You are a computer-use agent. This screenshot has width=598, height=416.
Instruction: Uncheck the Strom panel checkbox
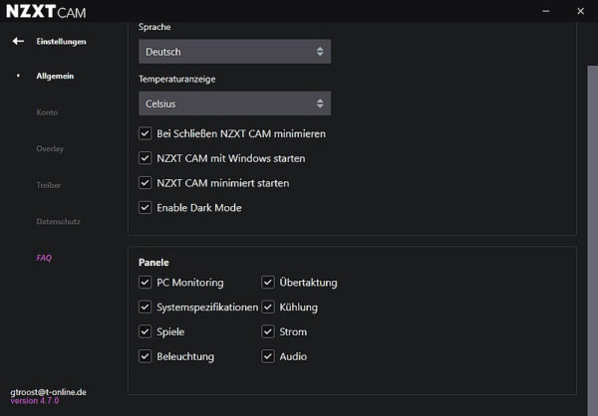268,331
